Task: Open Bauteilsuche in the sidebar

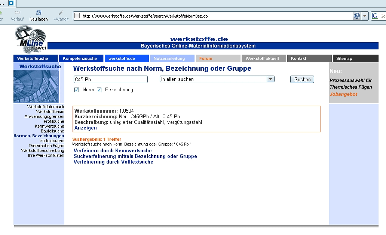Action: click(x=52, y=131)
